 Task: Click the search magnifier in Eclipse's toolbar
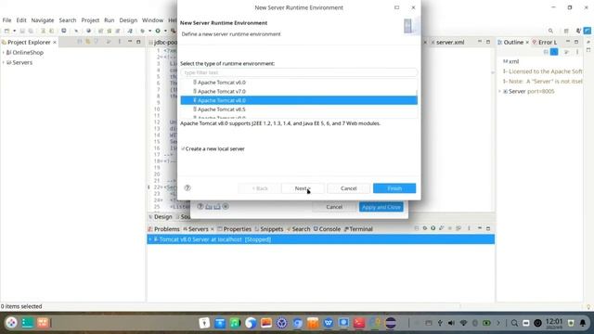[550, 31]
